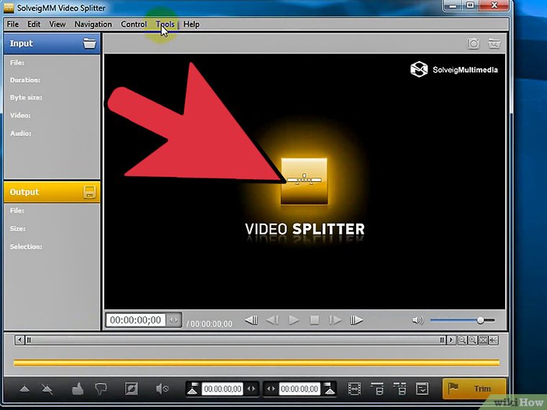Screen dimensions: 547x410
Task: Click the snapshot camera icon
Action: (474, 43)
